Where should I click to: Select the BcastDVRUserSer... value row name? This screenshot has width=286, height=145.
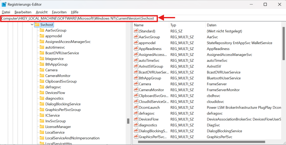[x=154, y=72]
